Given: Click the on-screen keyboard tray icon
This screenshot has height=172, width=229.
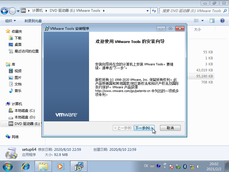Looking at the screenshot, I should [152, 166].
